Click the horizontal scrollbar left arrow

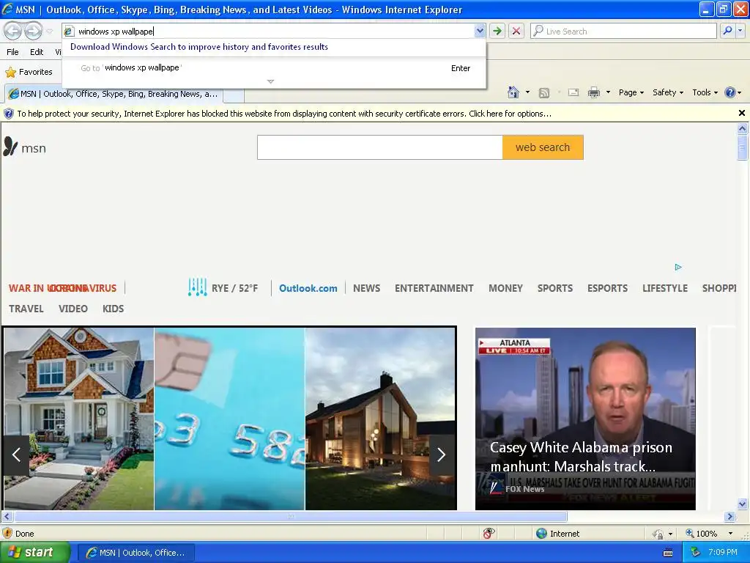(7, 517)
